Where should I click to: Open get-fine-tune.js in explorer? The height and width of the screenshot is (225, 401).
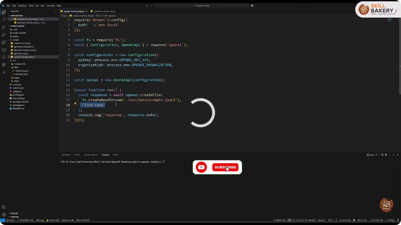point(21,54)
